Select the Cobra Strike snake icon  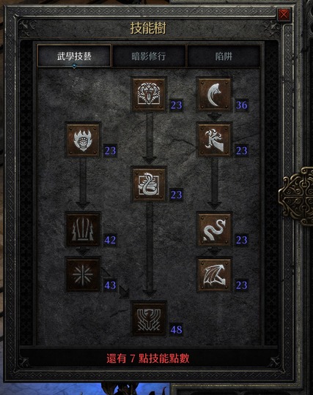(x=149, y=184)
